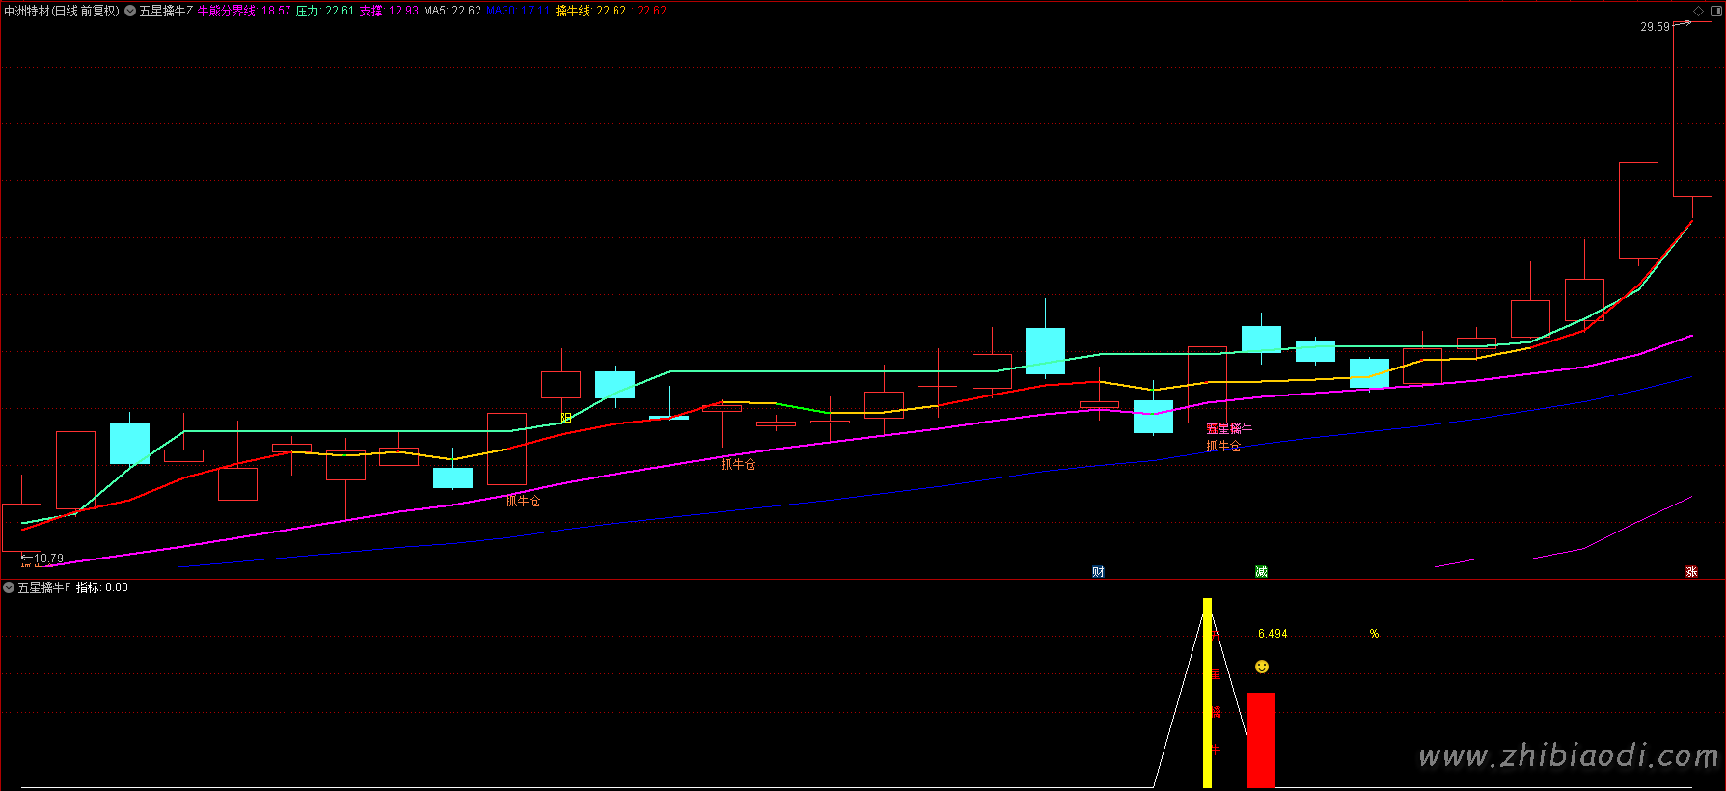Image resolution: width=1726 pixels, height=791 pixels.
Task: Click the 10.79 low price marker
Action: [47, 559]
